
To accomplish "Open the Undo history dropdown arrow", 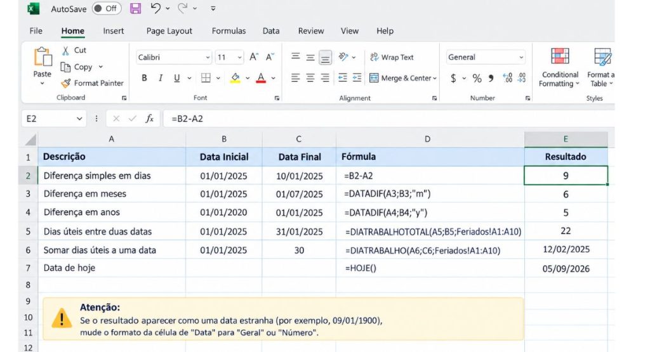I will pyautogui.click(x=168, y=8).
